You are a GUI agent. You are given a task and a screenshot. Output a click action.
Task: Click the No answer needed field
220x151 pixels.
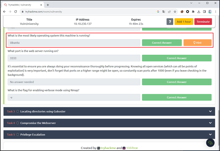point(74,82)
